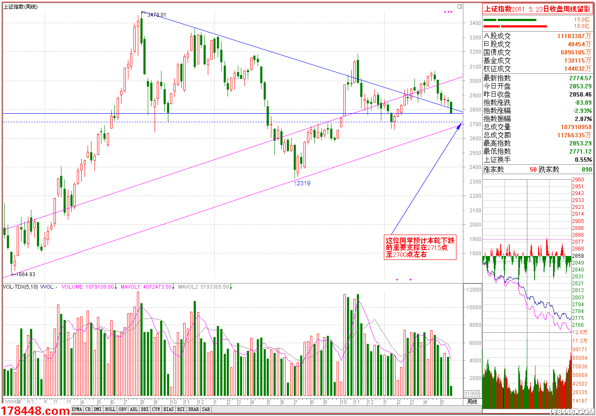Screen dimensions: 596x416
Task: Open the DMI indicator tab
Action: click(98, 409)
